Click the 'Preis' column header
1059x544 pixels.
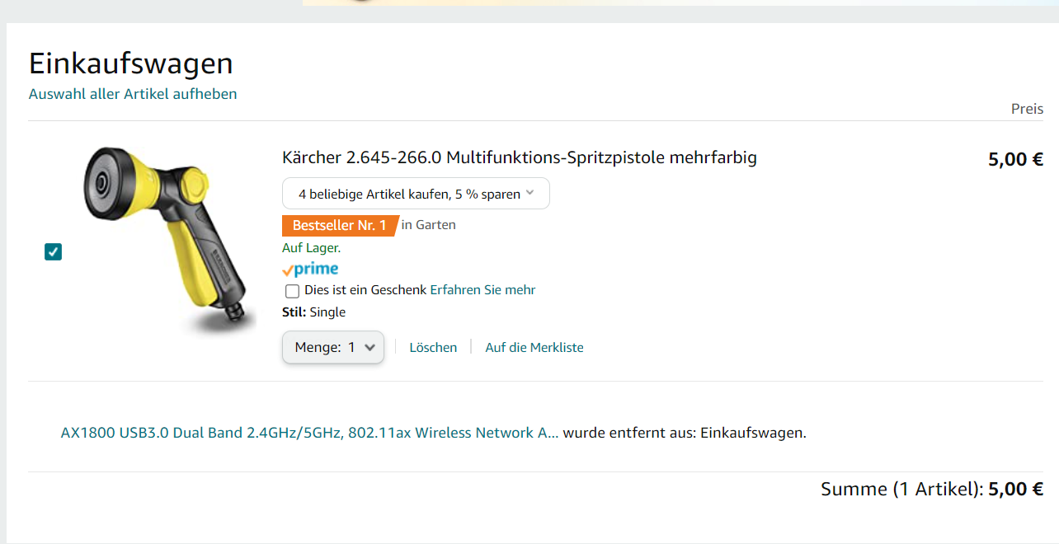click(1027, 109)
